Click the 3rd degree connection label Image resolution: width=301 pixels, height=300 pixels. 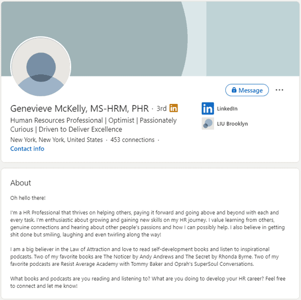pos(162,108)
